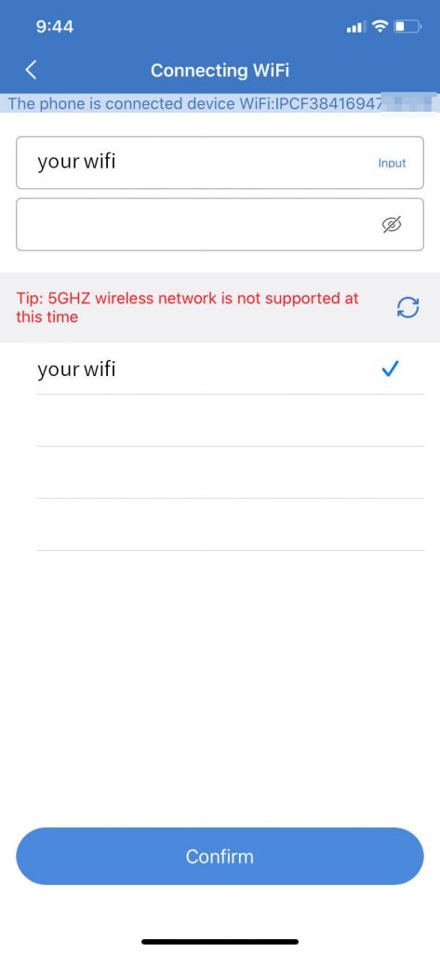The width and height of the screenshot is (440, 953).
Task: Select the last empty network list row
Action: pos(231,525)
